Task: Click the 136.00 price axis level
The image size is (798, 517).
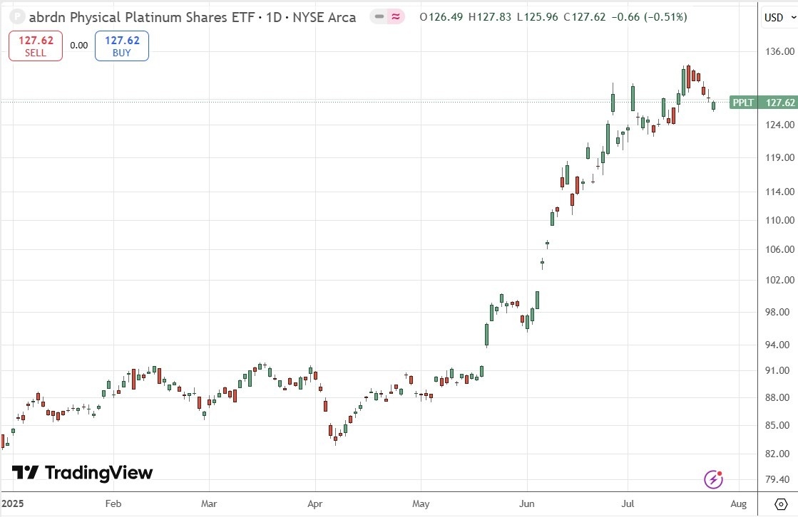Action: click(x=779, y=51)
